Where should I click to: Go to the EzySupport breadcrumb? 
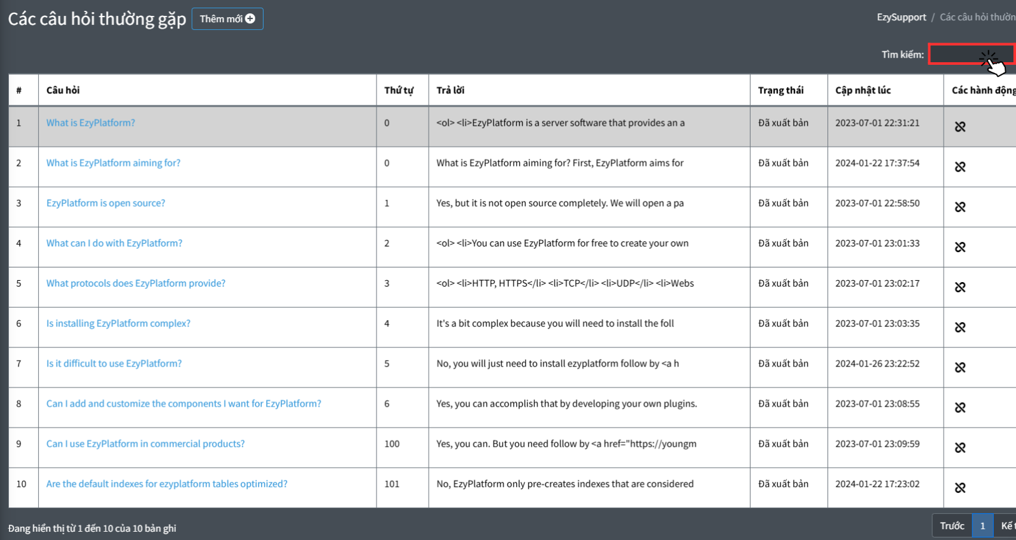click(901, 17)
